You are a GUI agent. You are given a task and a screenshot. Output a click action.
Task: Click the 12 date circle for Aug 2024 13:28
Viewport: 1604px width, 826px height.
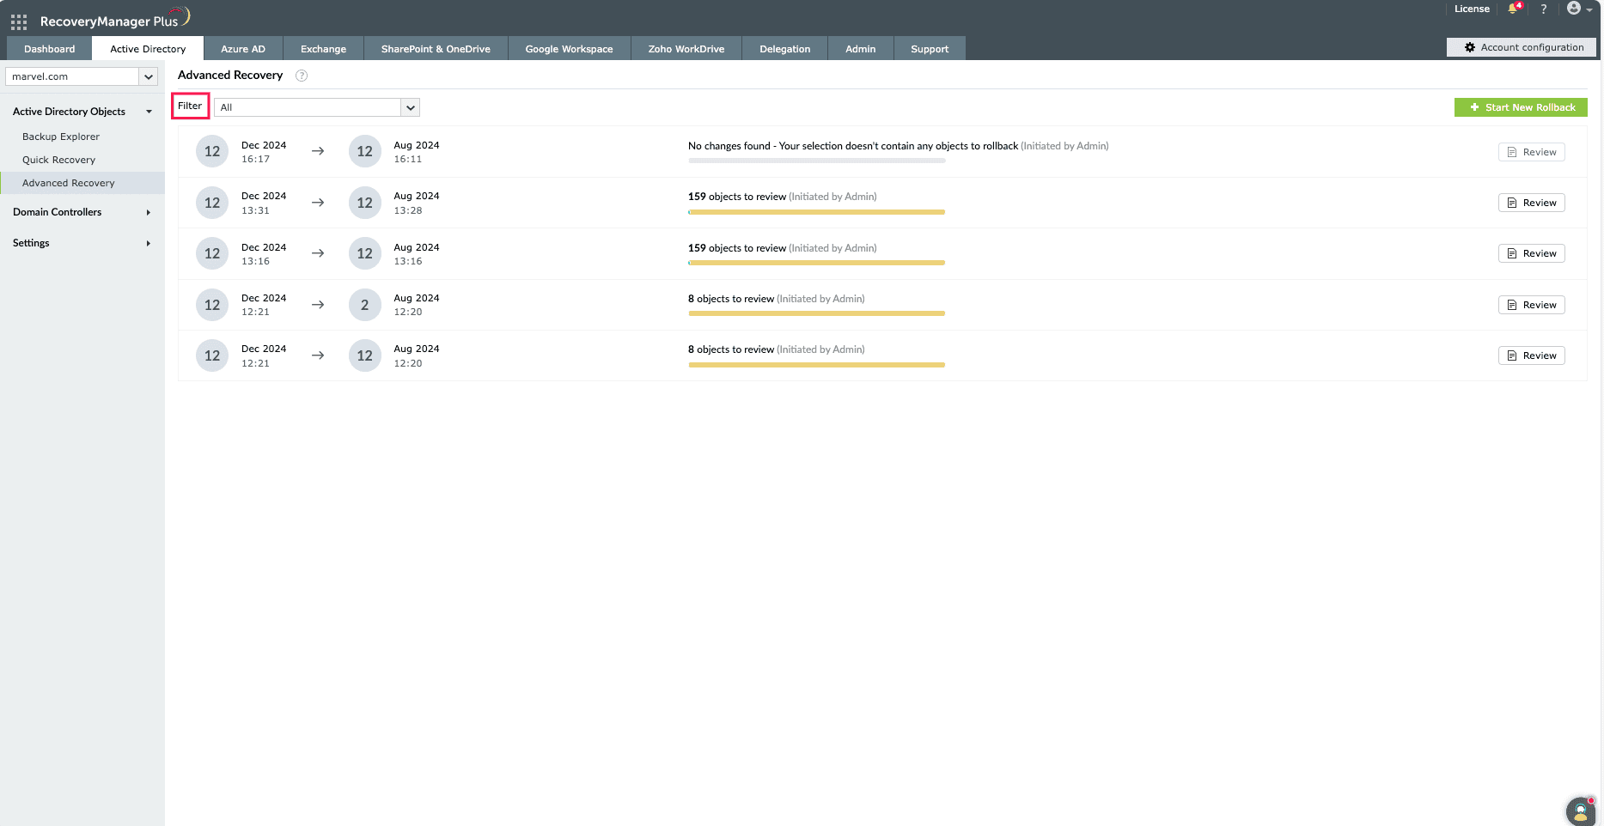point(364,203)
